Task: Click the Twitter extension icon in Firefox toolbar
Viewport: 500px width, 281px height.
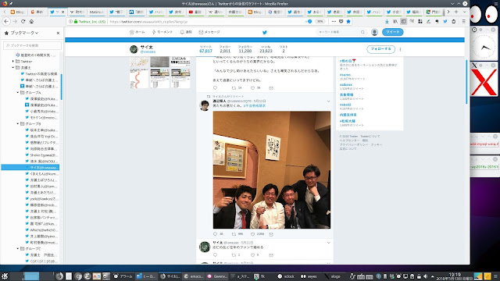Action: [445, 21]
